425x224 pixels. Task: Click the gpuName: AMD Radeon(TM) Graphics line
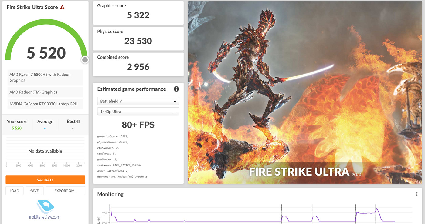pyautogui.click(x=122, y=176)
